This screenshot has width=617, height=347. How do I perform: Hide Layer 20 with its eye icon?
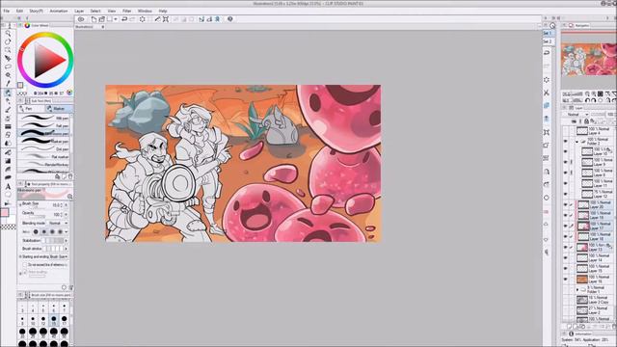(566, 205)
